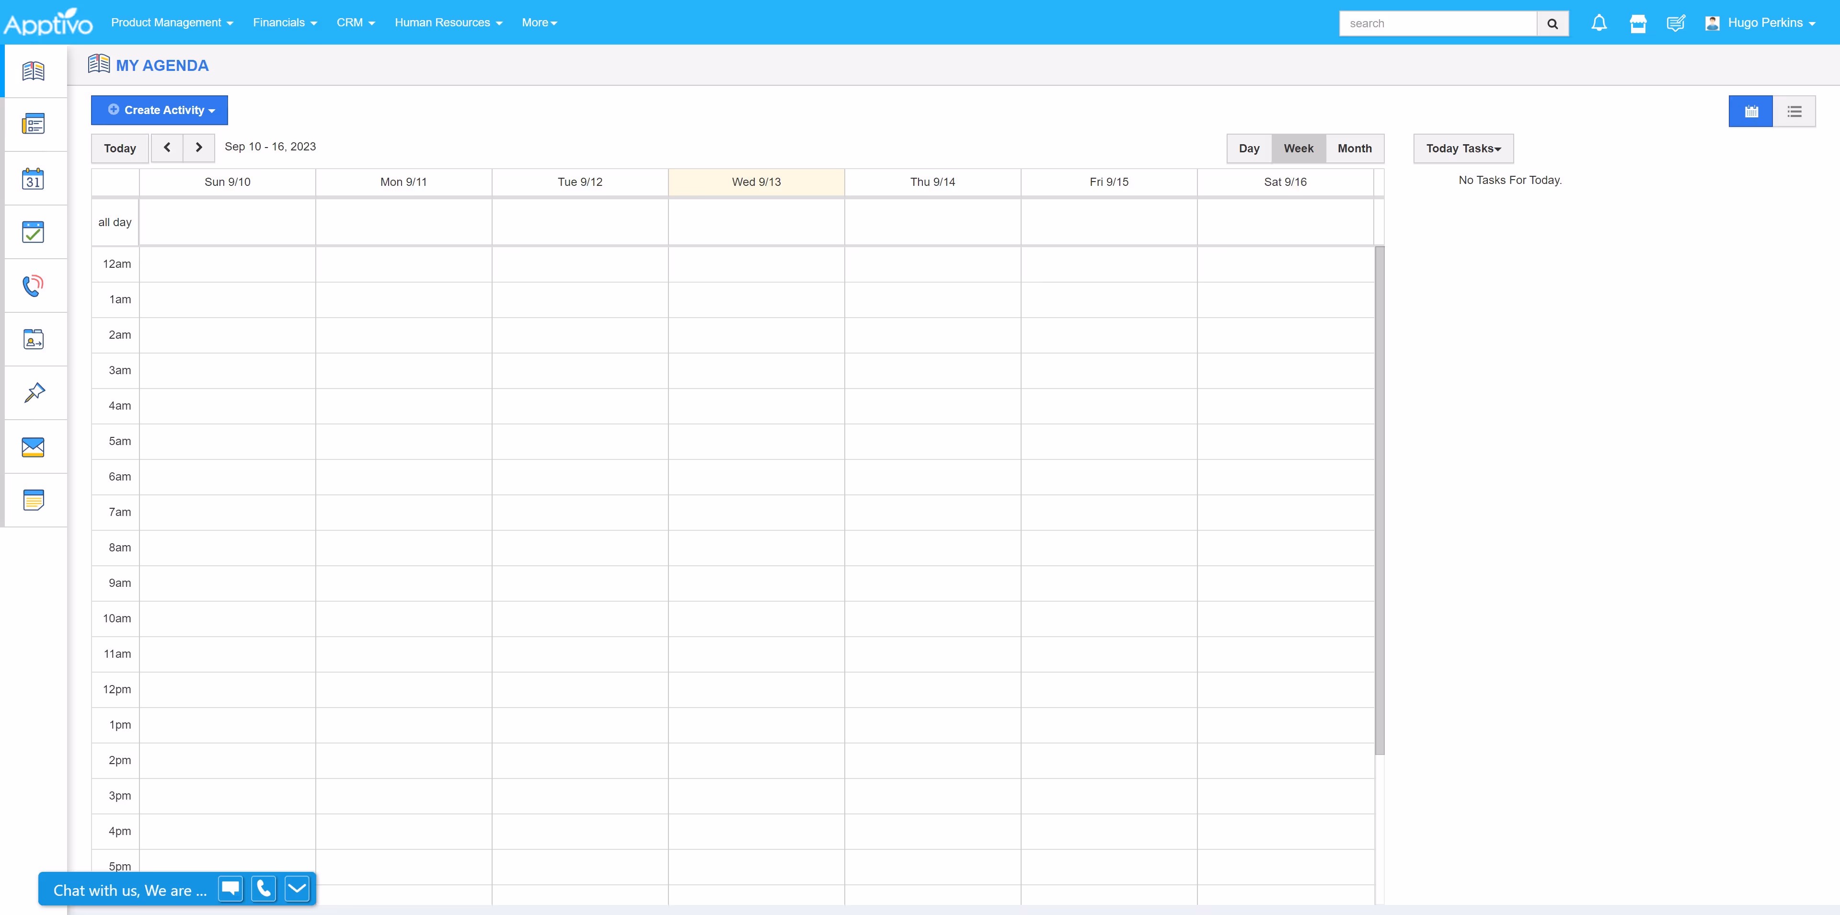Open the Call Logs phone icon
Screen dimensions: 1840x915
tap(33, 286)
